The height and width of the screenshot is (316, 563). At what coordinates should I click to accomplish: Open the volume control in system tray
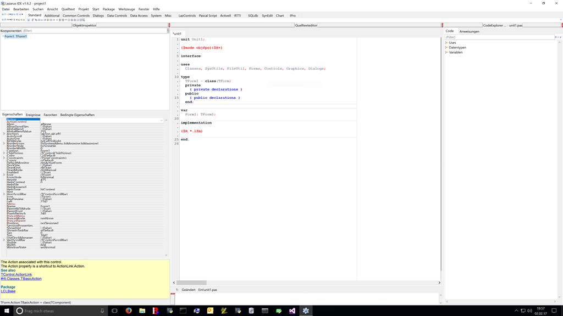point(529,311)
